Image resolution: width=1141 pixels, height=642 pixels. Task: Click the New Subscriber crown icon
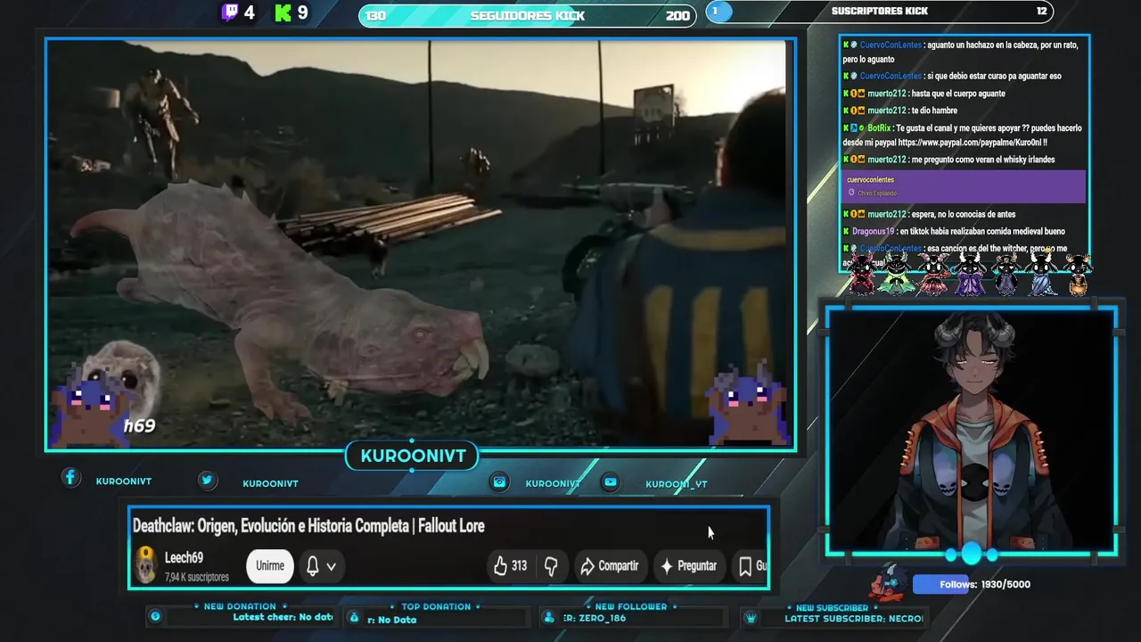coord(751,617)
